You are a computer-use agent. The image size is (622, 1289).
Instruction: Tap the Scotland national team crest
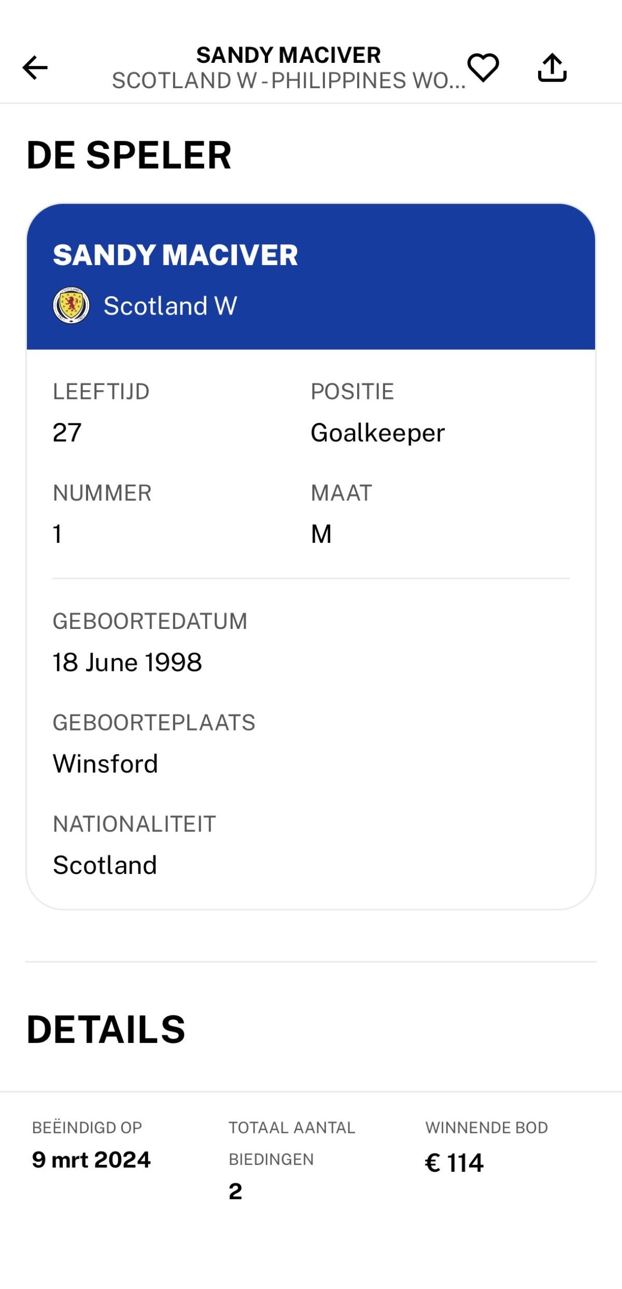pyautogui.click(x=72, y=306)
